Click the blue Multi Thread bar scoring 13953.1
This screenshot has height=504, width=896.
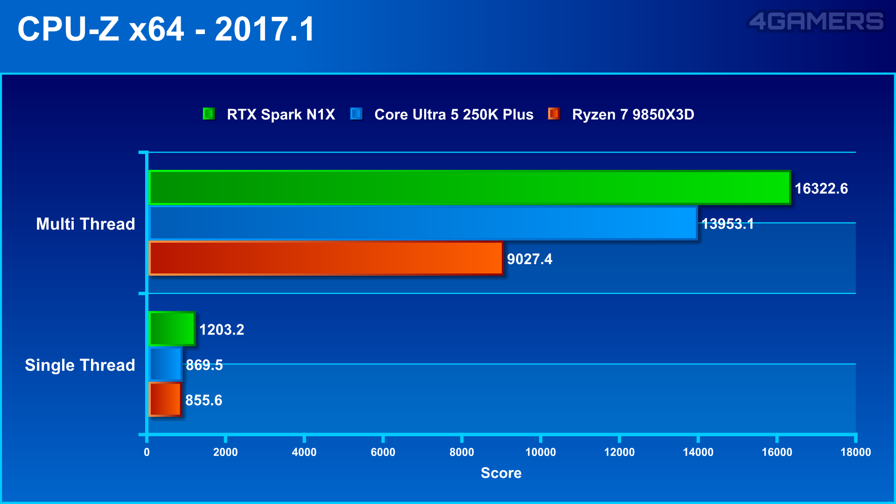pos(423,223)
